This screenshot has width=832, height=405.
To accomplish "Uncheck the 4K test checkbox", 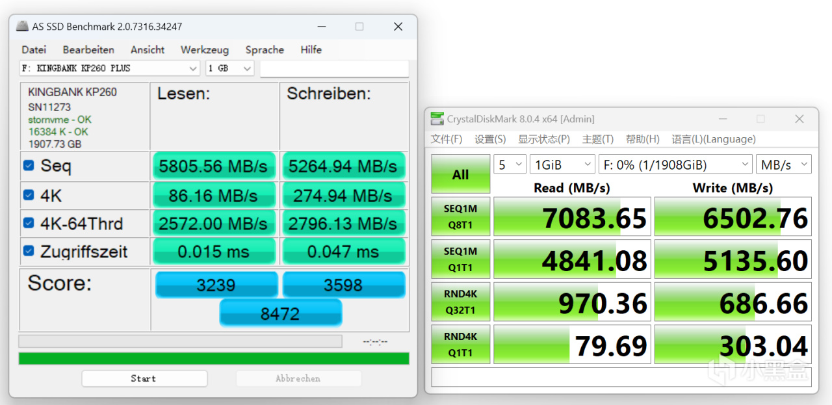I will point(29,195).
